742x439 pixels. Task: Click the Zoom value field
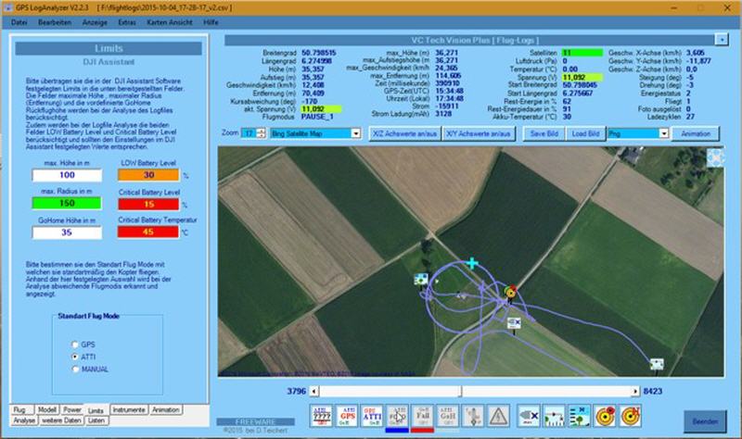(249, 133)
